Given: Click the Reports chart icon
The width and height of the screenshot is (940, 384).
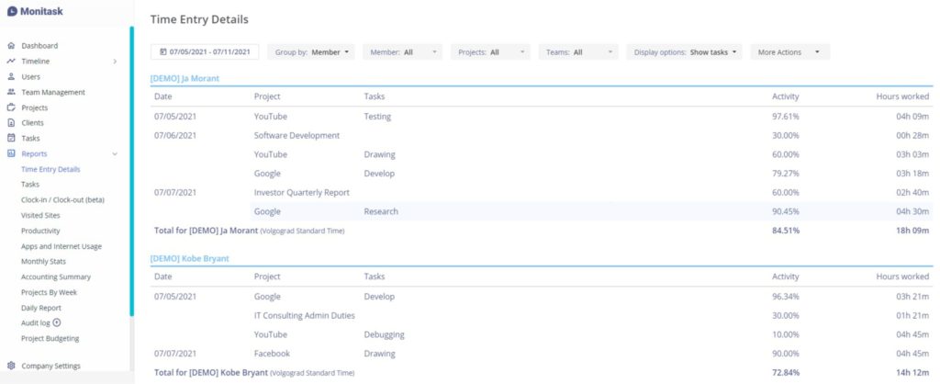Looking at the screenshot, I should coord(11,153).
